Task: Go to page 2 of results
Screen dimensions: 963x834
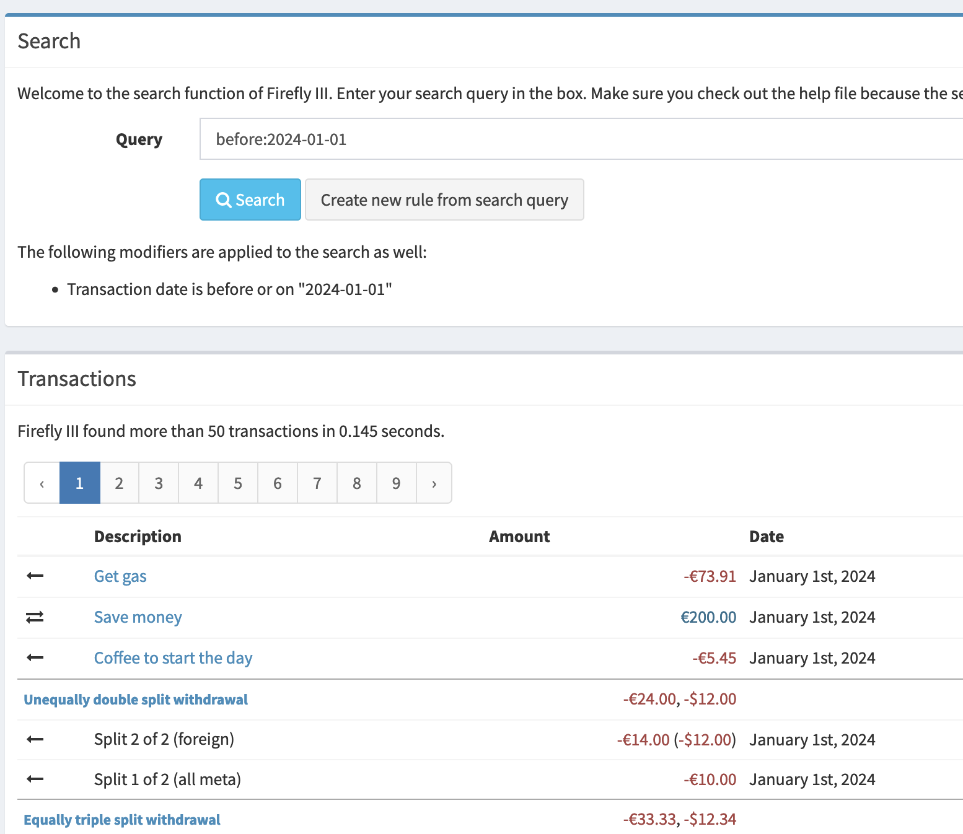Action: pyautogui.click(x=119, y=483)
